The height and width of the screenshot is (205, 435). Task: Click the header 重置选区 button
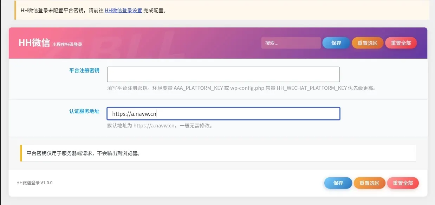pyautogui.click(x=368, y=43)
